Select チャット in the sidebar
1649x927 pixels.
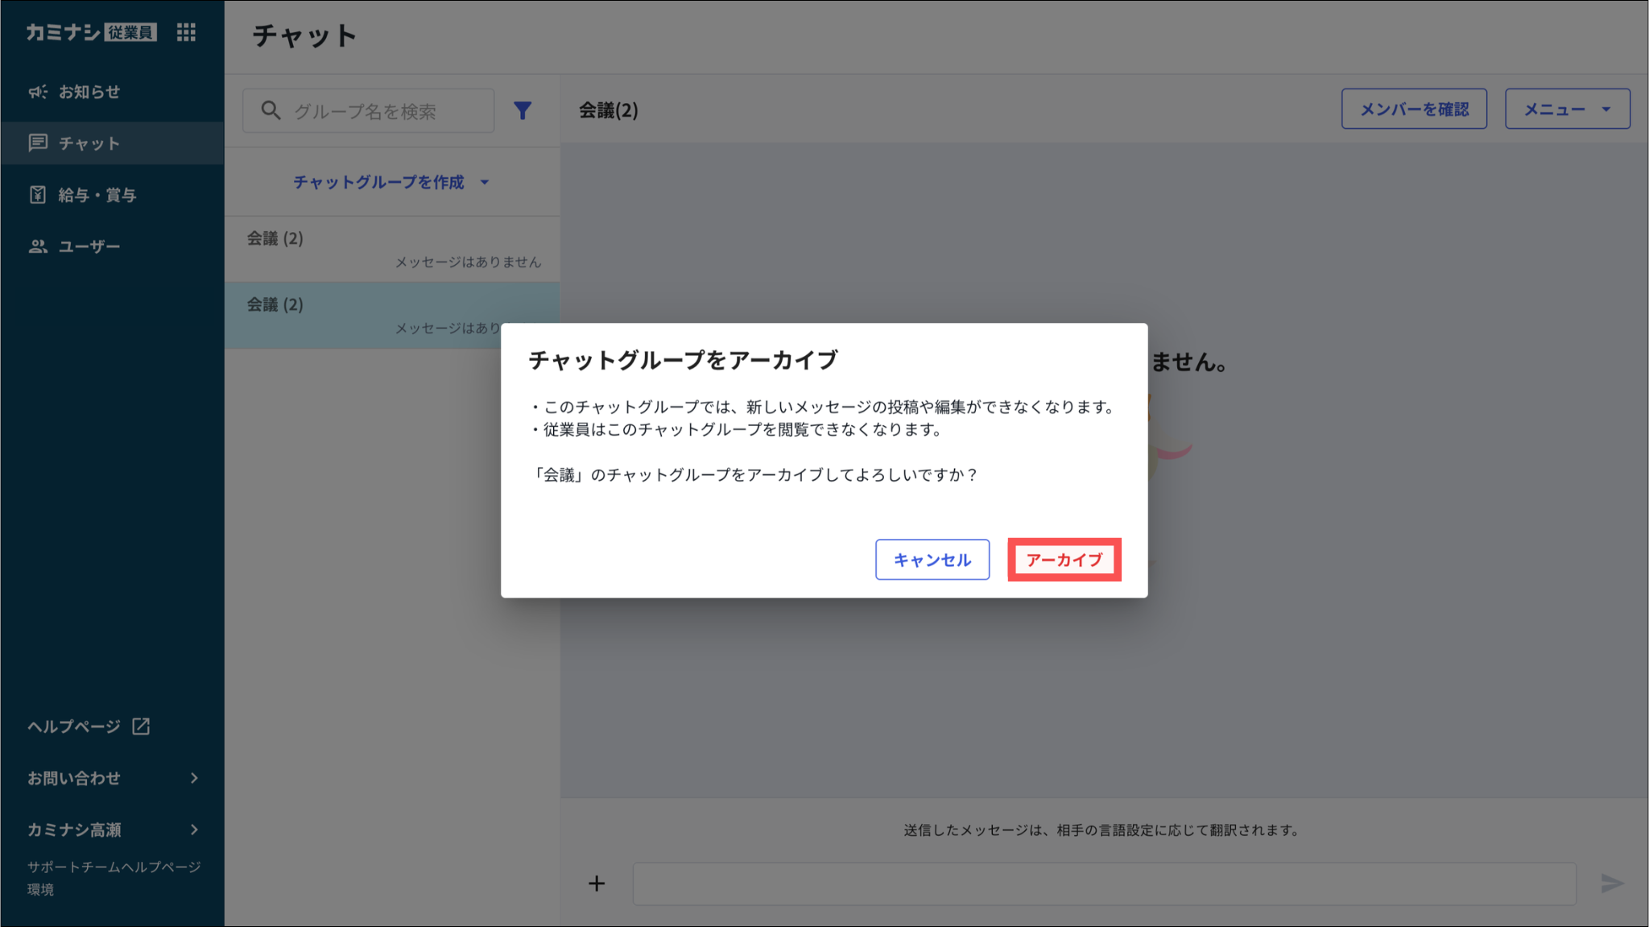pos(89,143)
